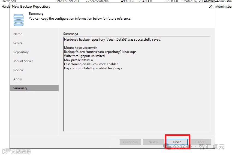Click the 'Days of immutability' line
This screenshot has height=156, width=232.
(93, 68)
